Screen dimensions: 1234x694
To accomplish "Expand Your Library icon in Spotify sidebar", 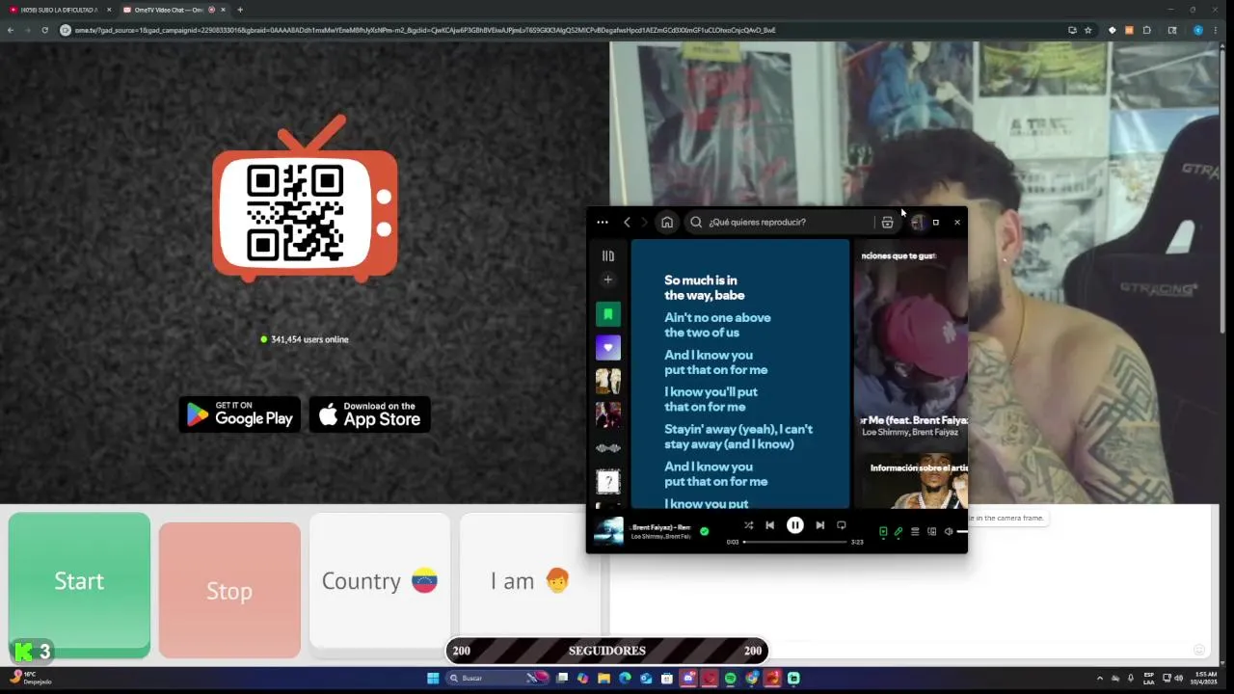I will [x=607, y=255].
